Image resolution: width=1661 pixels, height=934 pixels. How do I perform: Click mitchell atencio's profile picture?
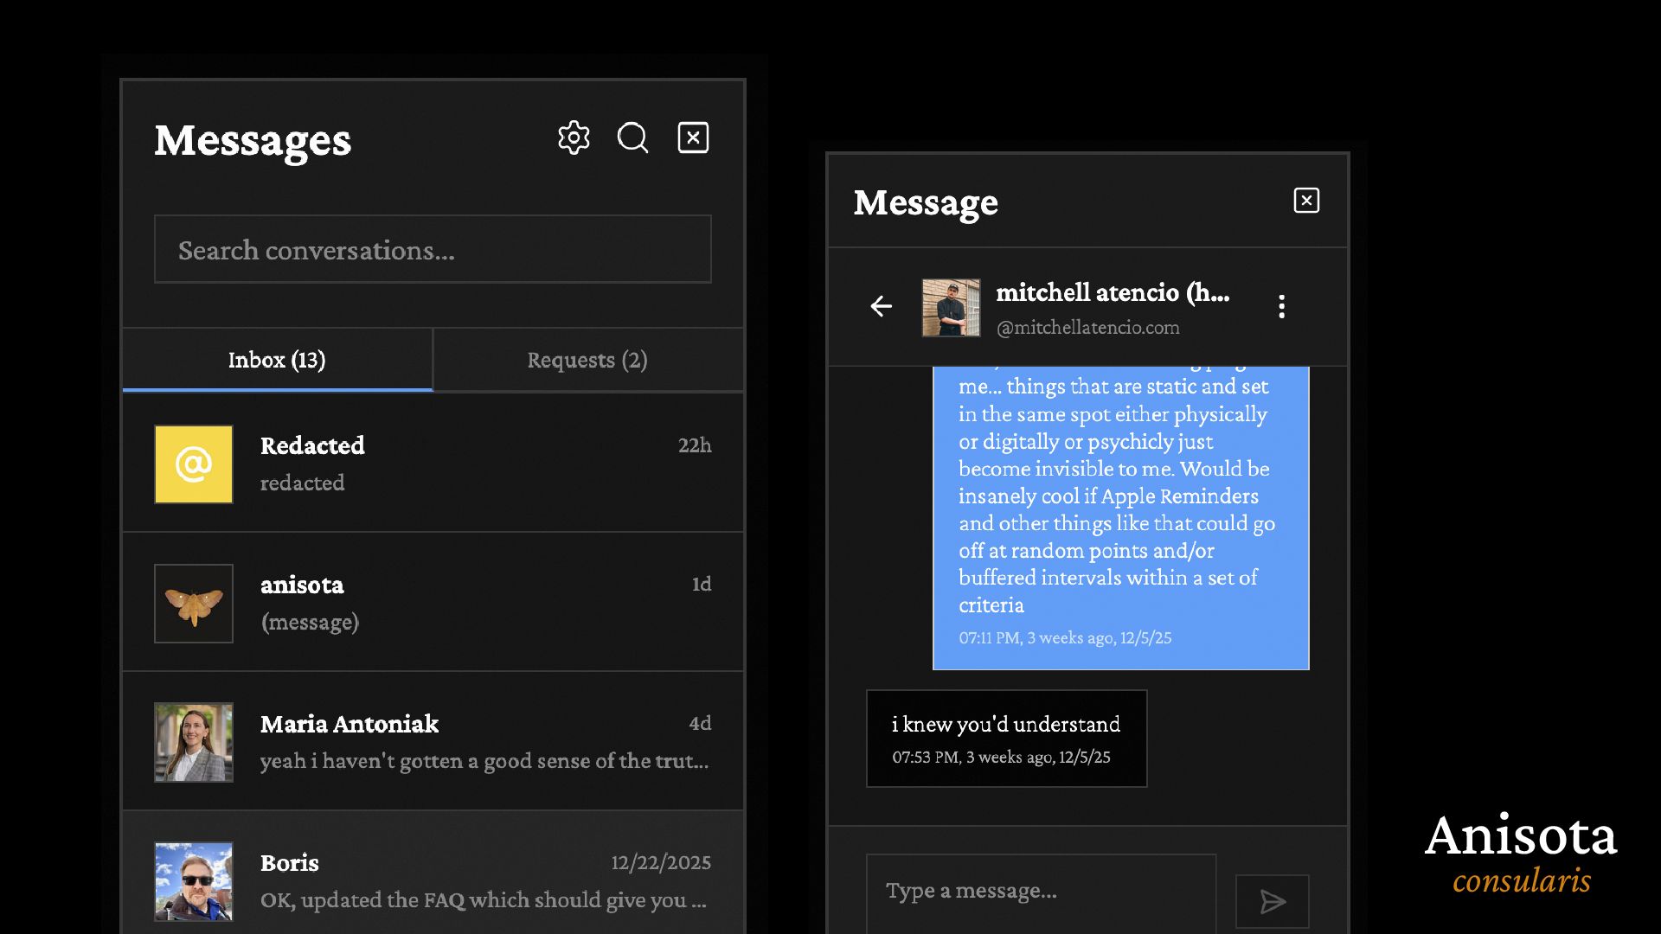click(951, 307)
